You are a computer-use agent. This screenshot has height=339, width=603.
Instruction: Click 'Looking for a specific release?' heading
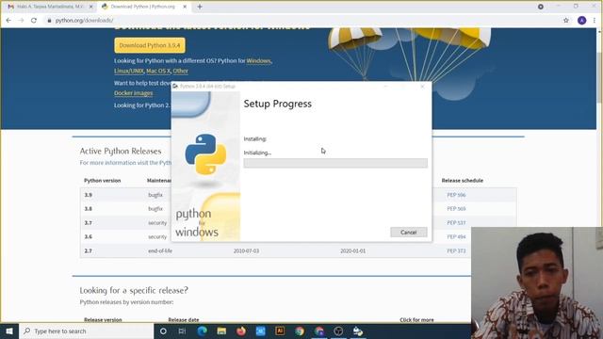coord(134,290)
